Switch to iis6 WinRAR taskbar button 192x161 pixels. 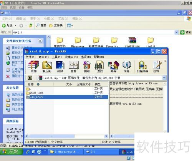pyautogui.click(x=127, y=152)
